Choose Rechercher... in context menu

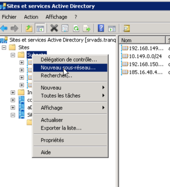(70, 76)
